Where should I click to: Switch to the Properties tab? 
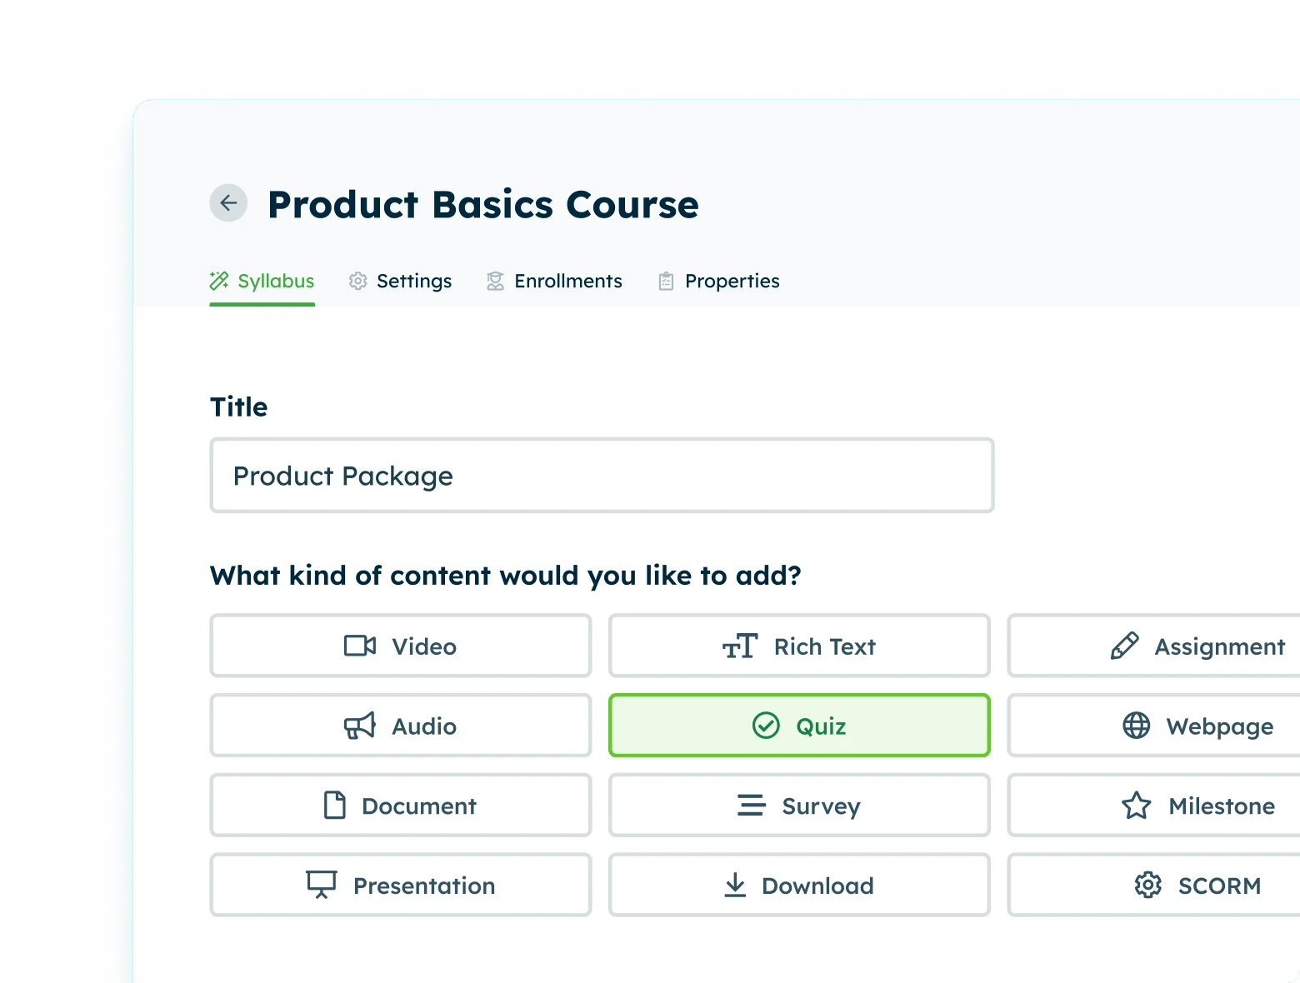(x=717, y=281)
